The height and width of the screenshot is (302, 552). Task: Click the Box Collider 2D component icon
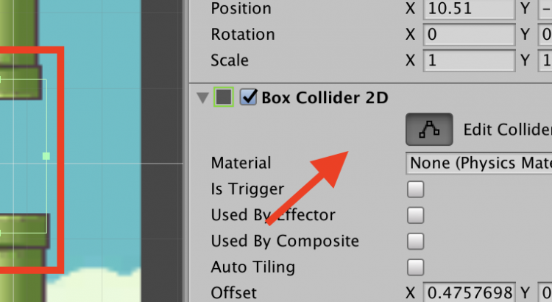[x=224, y=96]
